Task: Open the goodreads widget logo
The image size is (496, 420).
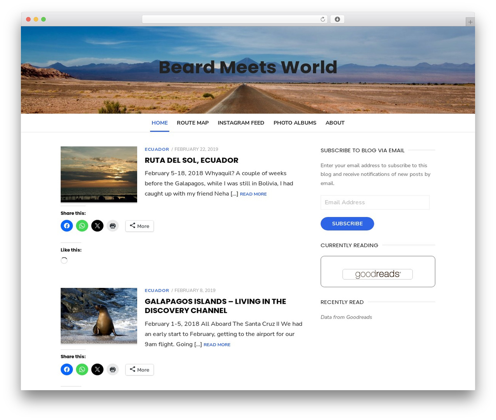Action: pos(377,274)
